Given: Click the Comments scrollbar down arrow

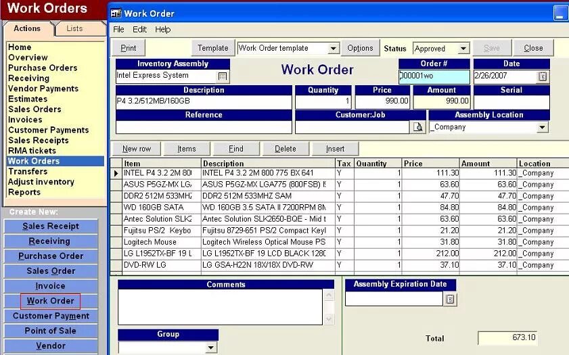Looking at the screenshot, I should point(328,318).
